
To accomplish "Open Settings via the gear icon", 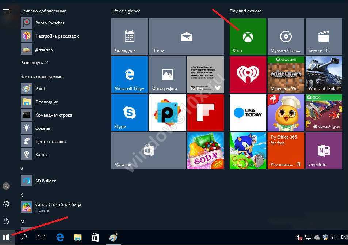I will tap(6, 204).
